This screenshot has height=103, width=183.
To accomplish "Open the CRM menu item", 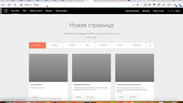I will coord(24,11).
